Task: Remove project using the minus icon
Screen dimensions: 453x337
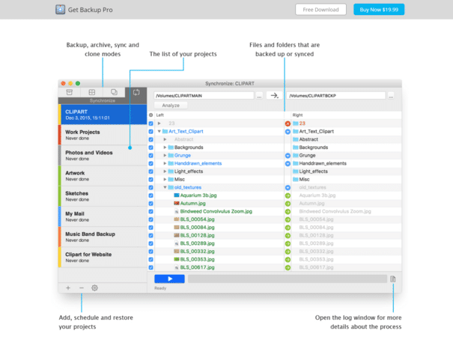Action: click(x=82, y=288)
